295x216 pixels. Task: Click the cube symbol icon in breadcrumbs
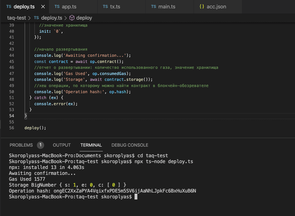[x=72, y=18]
